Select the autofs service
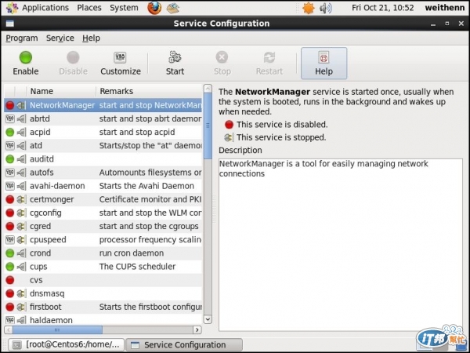470x353 pixels. coord(103,173)
